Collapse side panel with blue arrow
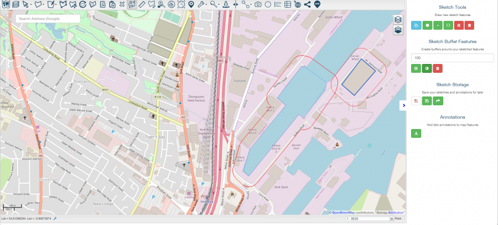This screenshot has width=498, height=225. (x=403, y=105)
